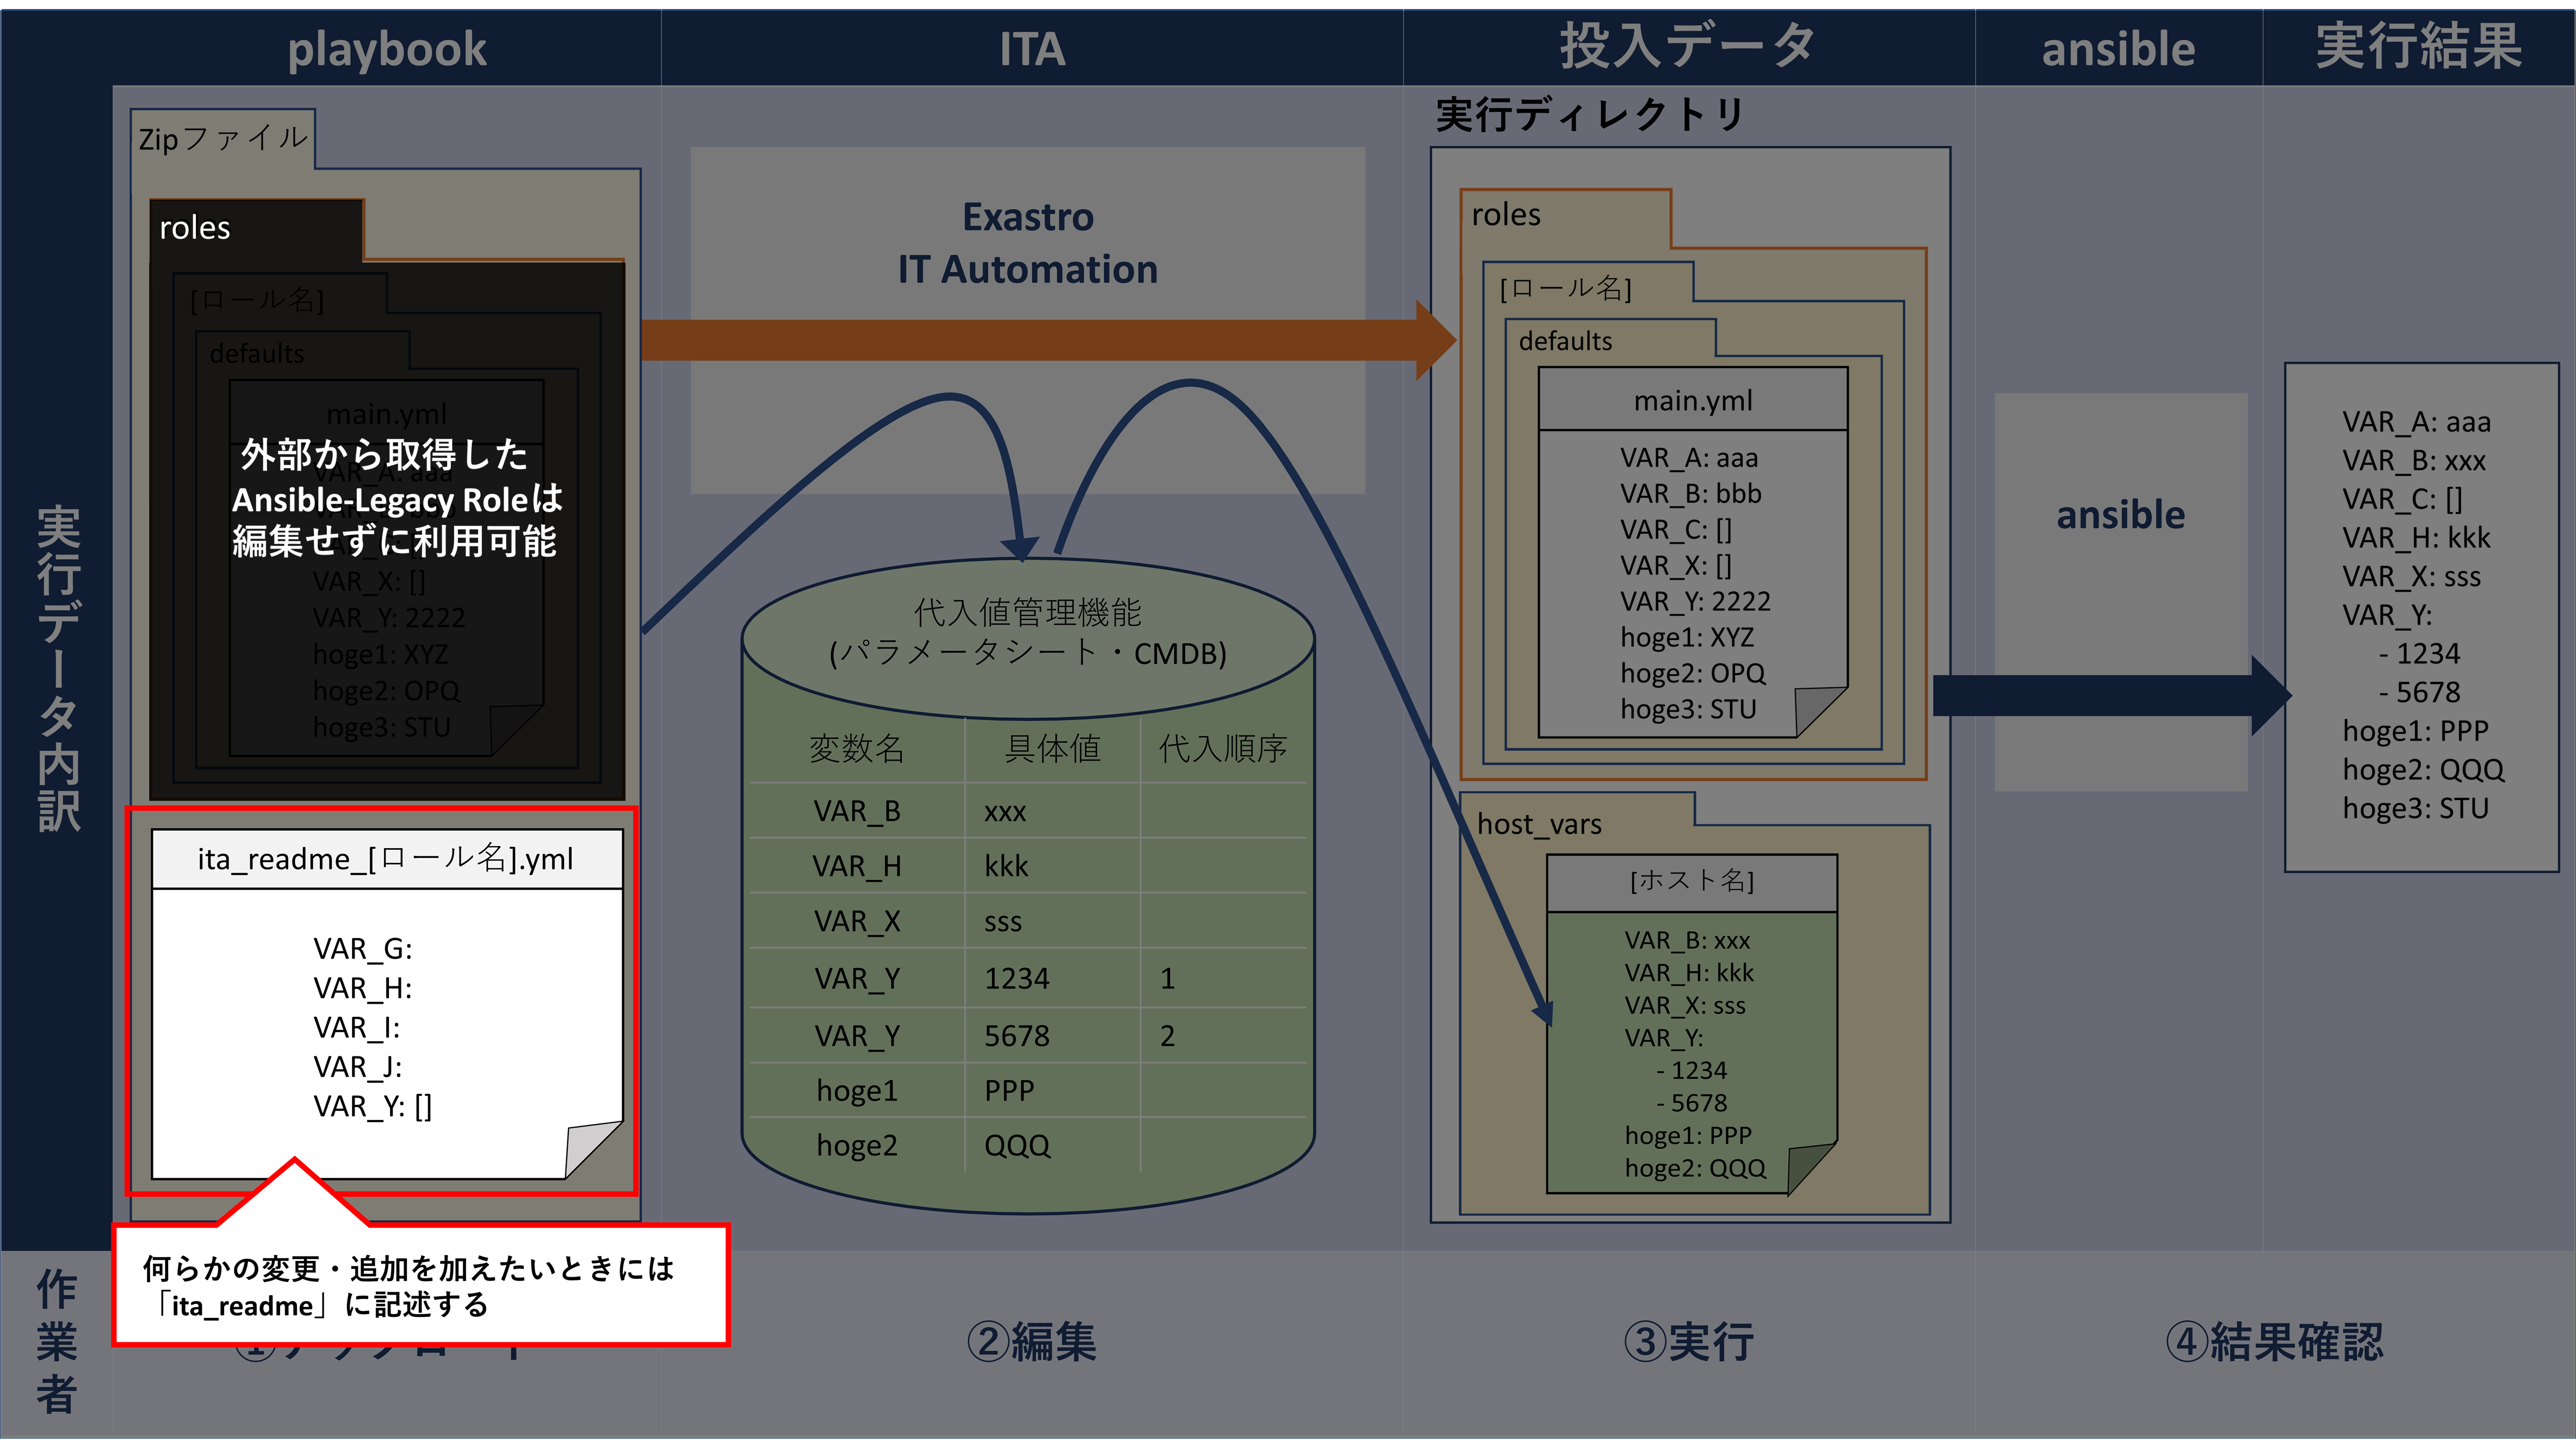Select the "sss" value cell in table
The height and width of the screenshot is (1449, 2576).
[1003, 922]
